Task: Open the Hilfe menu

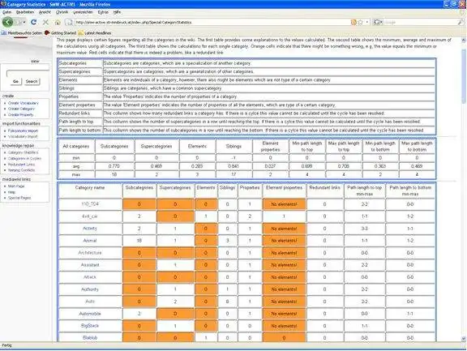Action: (x=117, y=12)
